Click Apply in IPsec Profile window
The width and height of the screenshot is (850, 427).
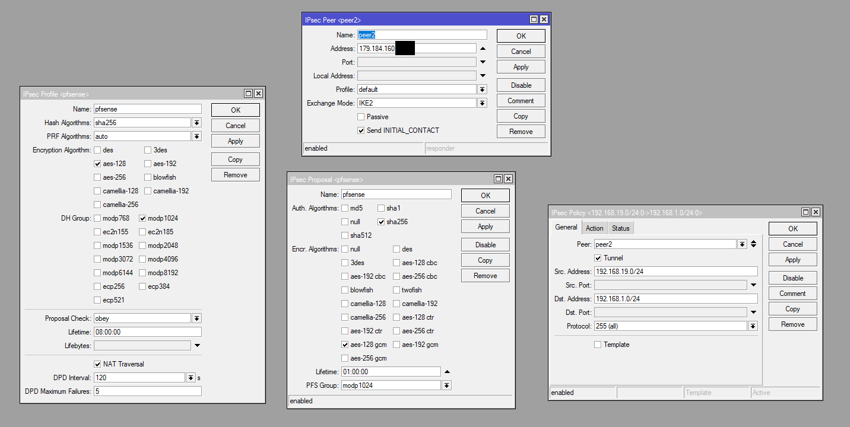pos(236,141)
